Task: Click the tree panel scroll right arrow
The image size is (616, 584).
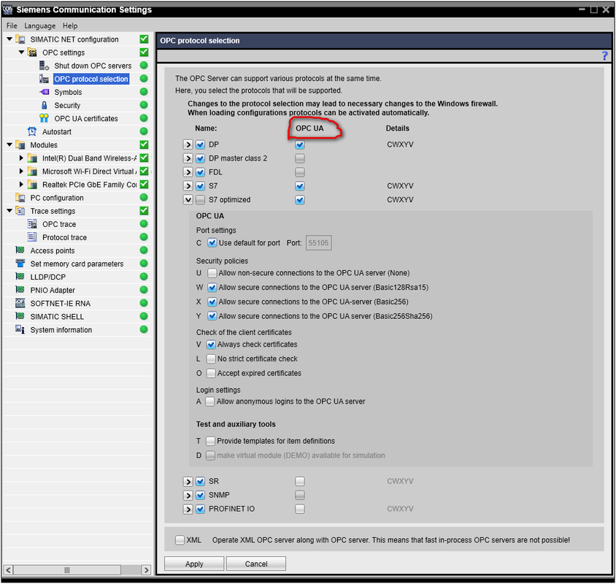Action: point(146,570)
